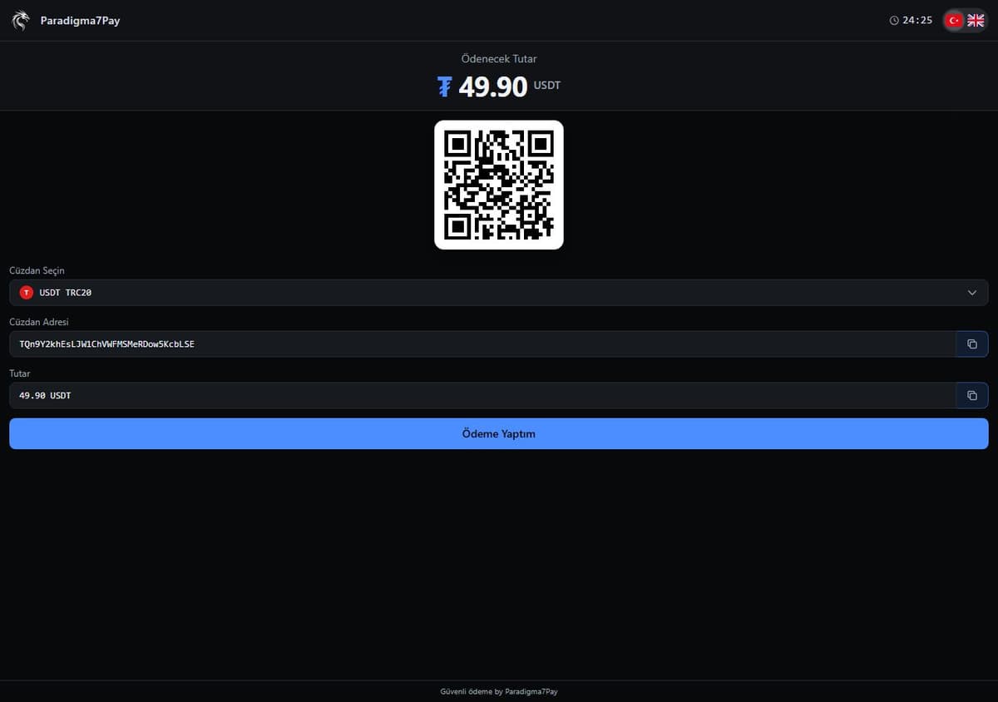Click the red USDT TRC20 token icon

(27, 293)
